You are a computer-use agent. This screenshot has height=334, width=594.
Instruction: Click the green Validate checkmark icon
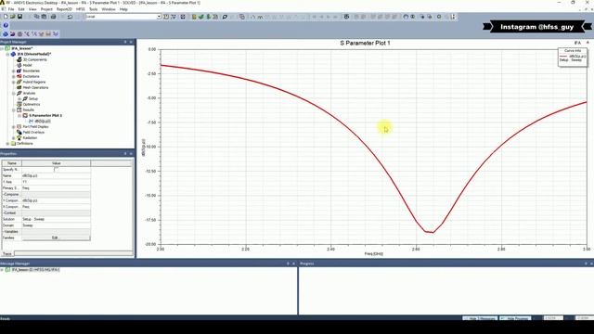point(201,17)
